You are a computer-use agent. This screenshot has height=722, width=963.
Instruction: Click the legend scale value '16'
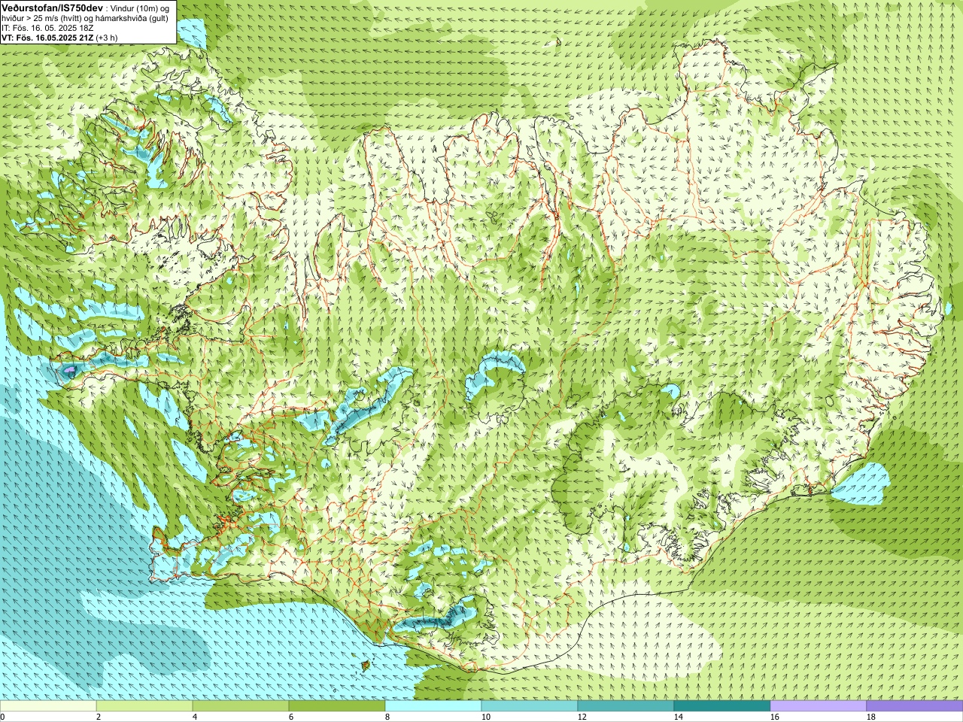774,717
